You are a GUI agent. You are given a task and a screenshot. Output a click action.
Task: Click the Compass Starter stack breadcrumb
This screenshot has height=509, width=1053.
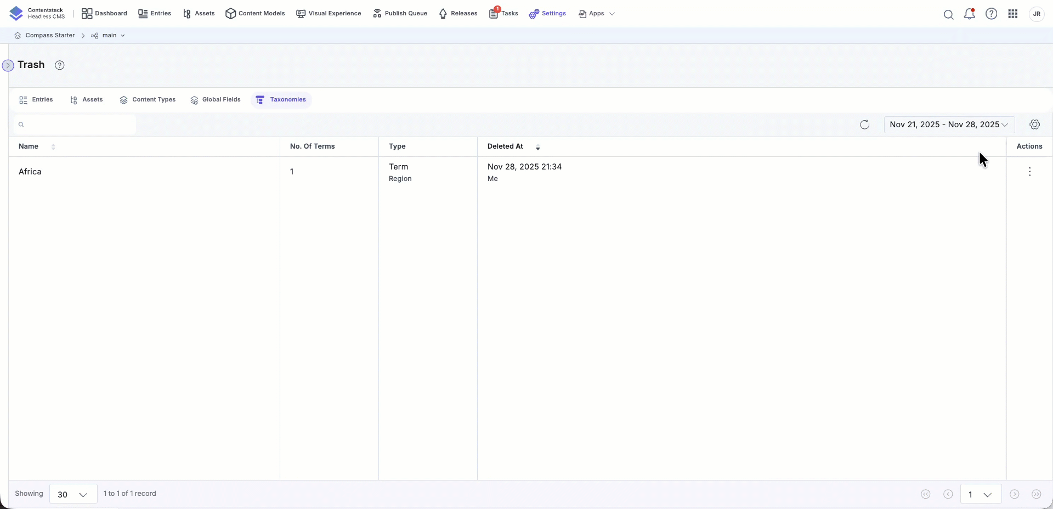coord(44,36)
